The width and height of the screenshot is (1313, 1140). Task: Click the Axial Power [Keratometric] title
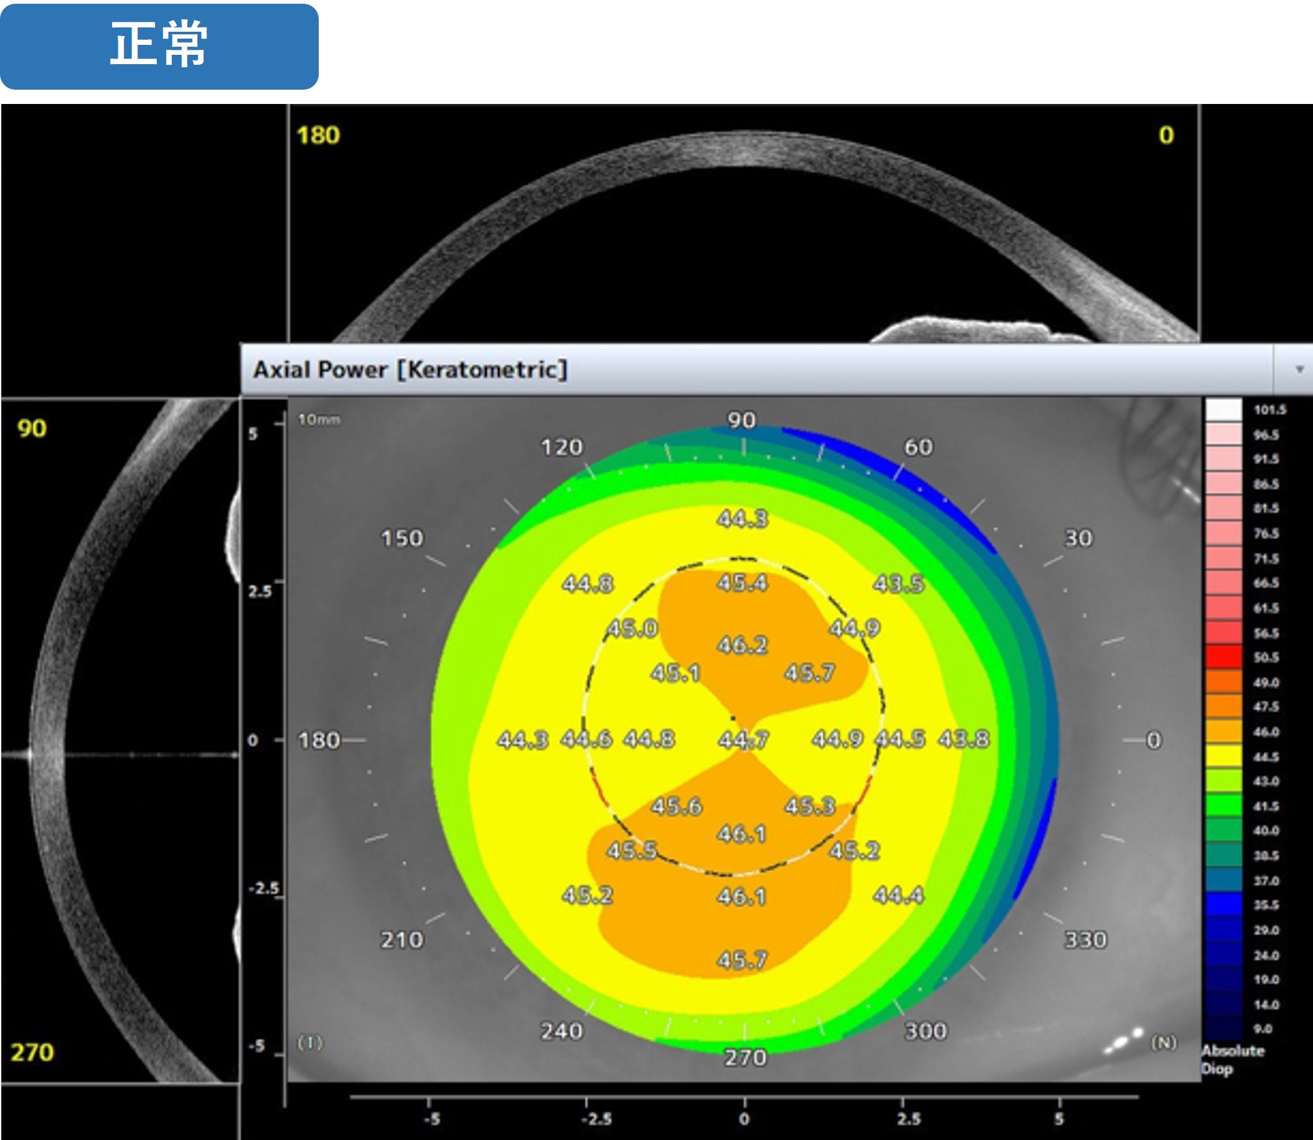tap(410, 370)
